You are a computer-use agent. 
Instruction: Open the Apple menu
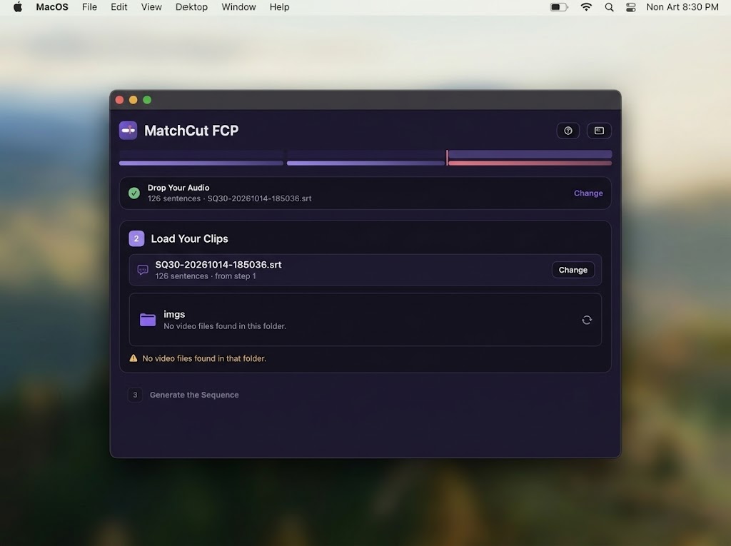pyautogui.click(x=18, y=7)
